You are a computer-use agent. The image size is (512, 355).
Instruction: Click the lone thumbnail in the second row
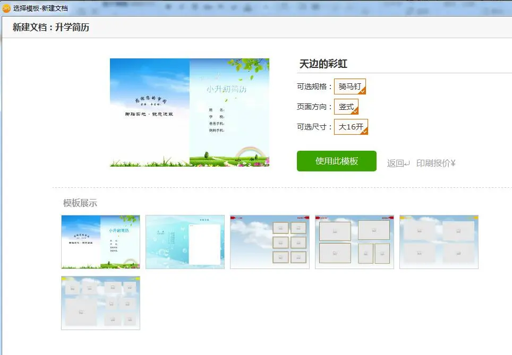pos(100,302)
